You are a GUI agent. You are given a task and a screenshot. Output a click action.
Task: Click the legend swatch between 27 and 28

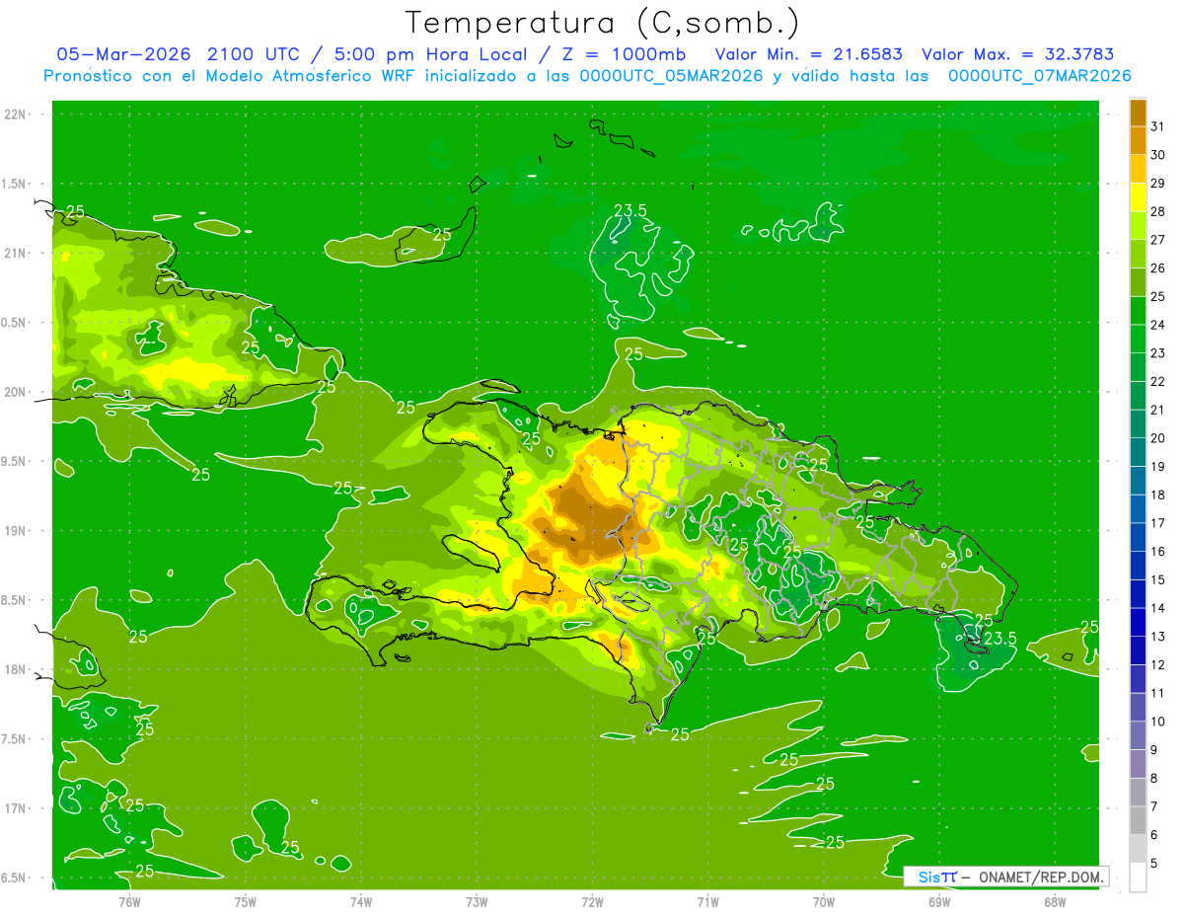click(x=1139, y=225)
